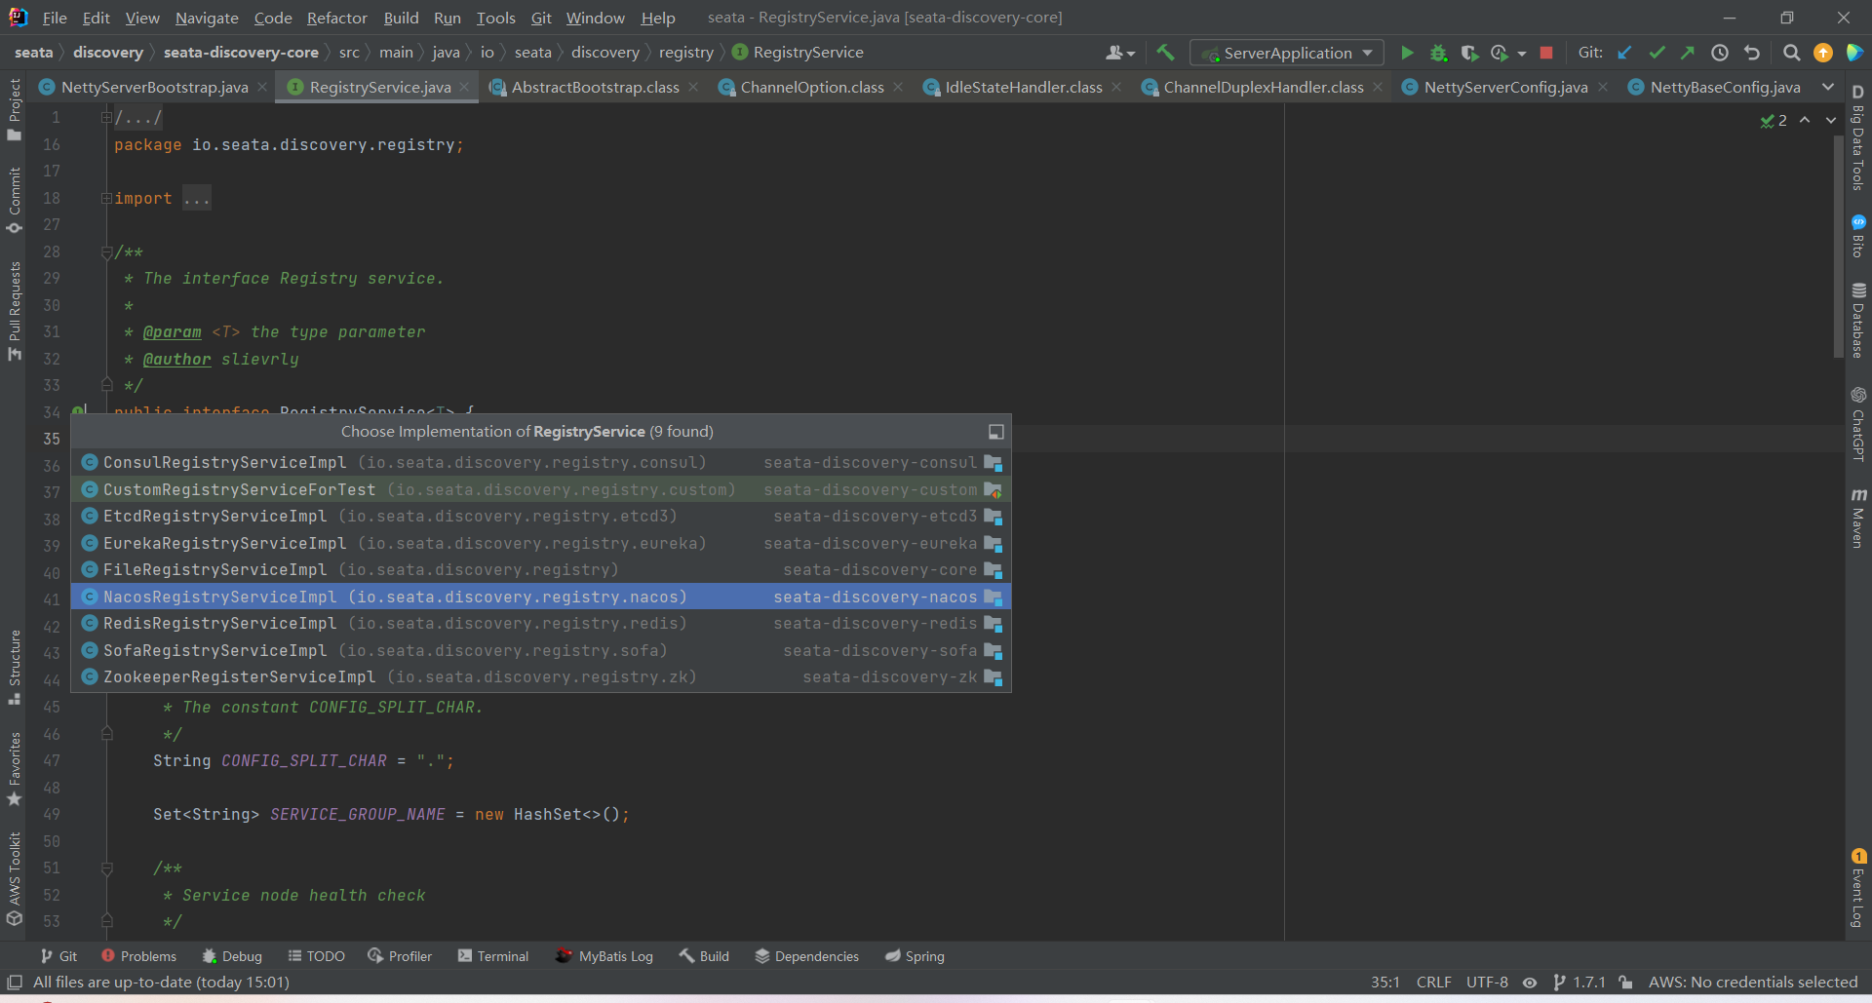Switch to NettyServerConfig.java tab

click(x=1505, y=87)
